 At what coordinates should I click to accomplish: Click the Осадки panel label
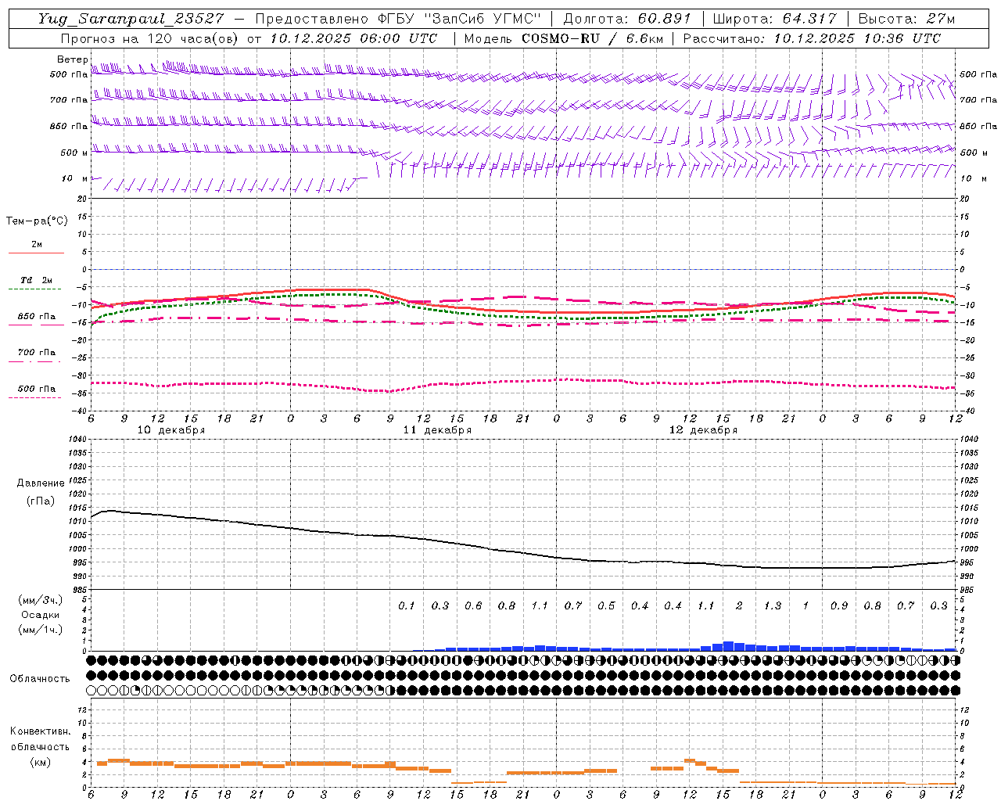pyautogui.click(x=41, y=615)
